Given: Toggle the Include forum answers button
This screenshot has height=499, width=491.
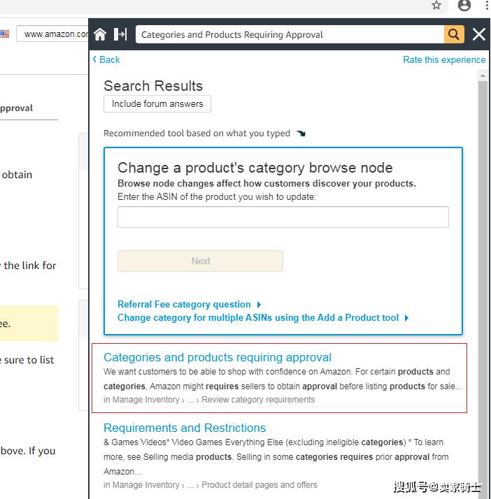Looking at the screenshot, I should coord(157,104).
